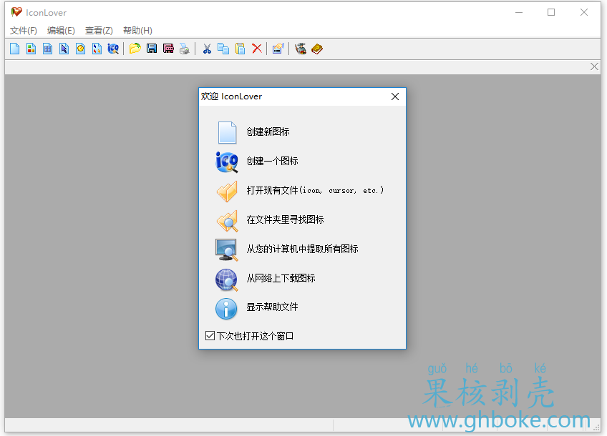Image resolution: width=607 pixels, height=436 pixels.
Task: Click the toolbar icon showing a person in hat
Action: point(301,49)
